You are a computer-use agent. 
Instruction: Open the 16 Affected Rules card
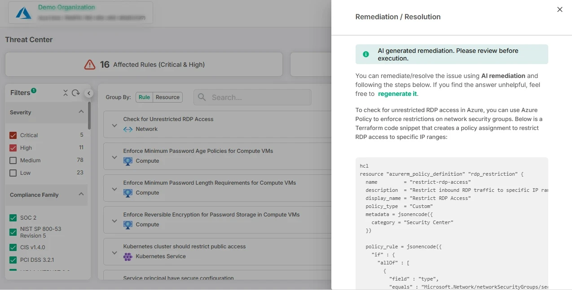click(x=144, y=65)
